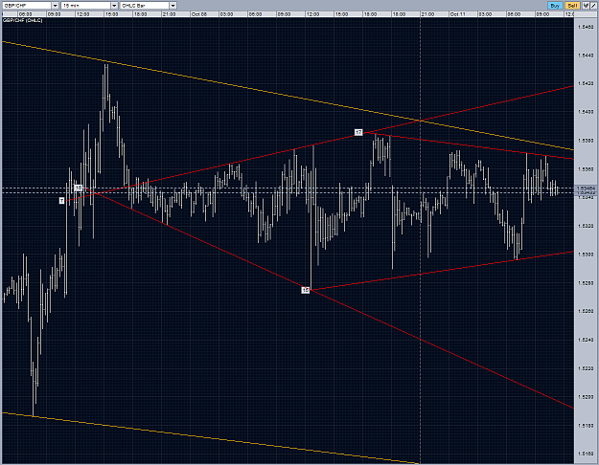Select trendline marker labeled 7
This screenshot has width=599, height=465.
pos(61,201)
